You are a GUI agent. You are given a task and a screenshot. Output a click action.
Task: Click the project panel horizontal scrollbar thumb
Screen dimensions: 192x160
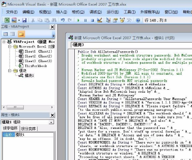click(x=15, y=107)
